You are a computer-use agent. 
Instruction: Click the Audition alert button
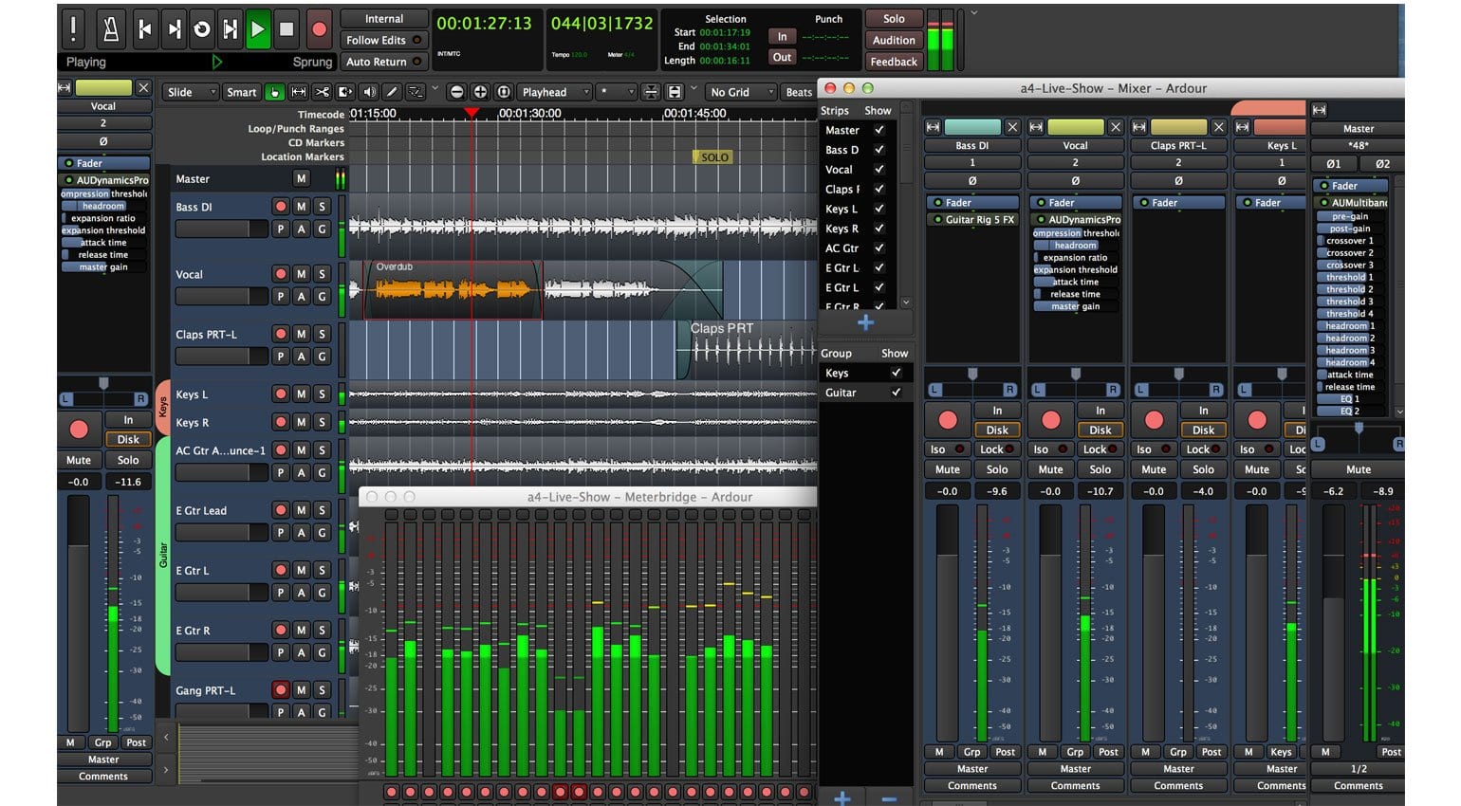click(x=894, y=40)
